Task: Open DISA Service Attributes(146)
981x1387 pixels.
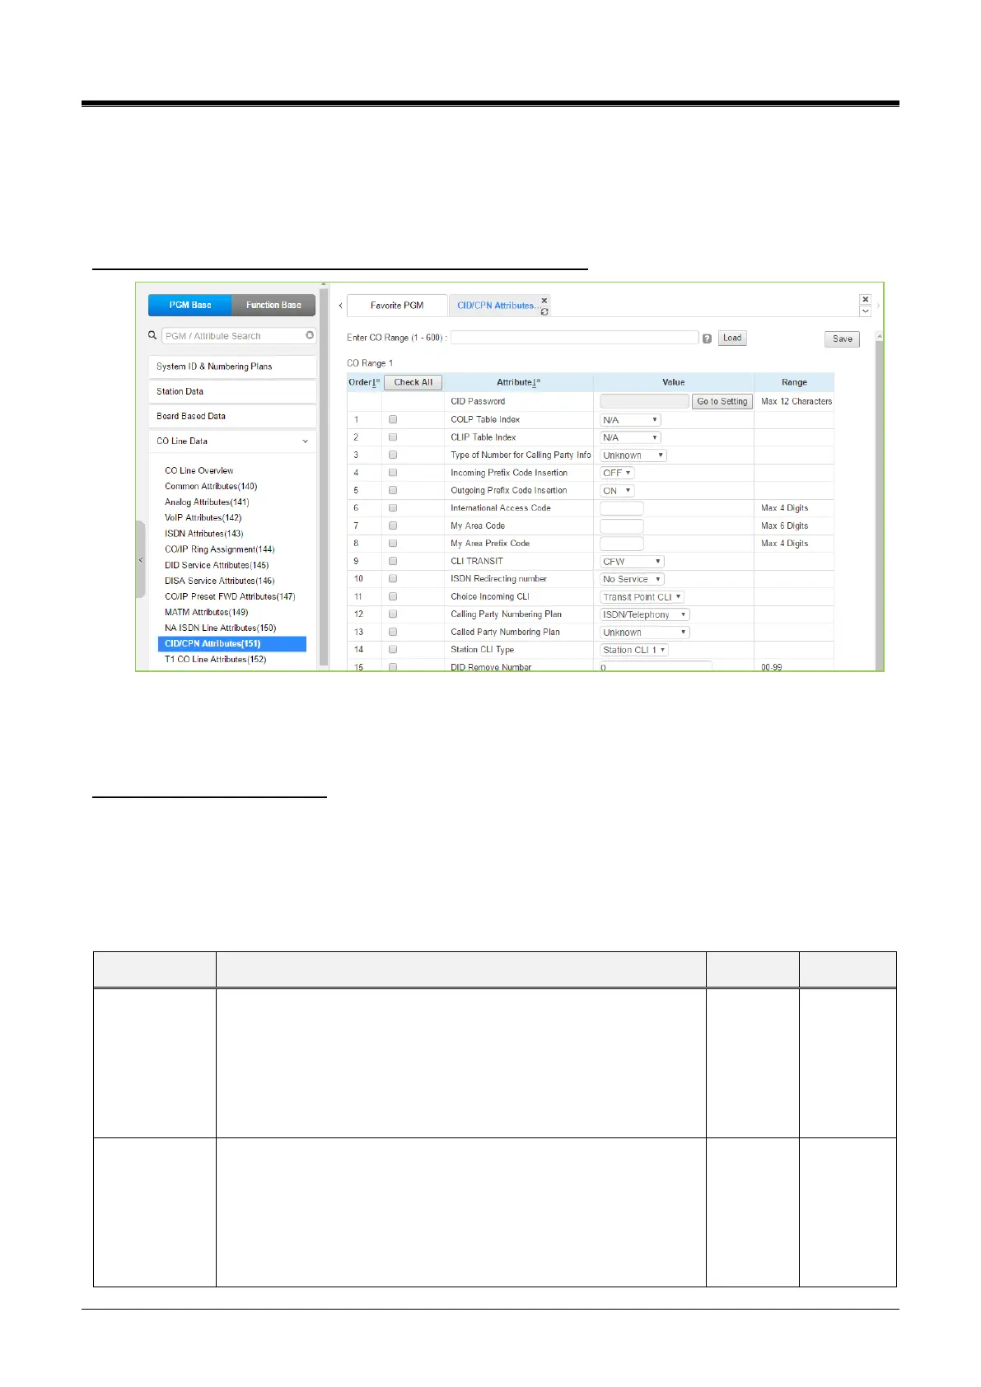Action: (220, 581)
